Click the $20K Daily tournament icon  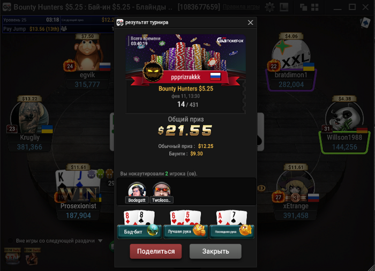click(x=32, y=257)
